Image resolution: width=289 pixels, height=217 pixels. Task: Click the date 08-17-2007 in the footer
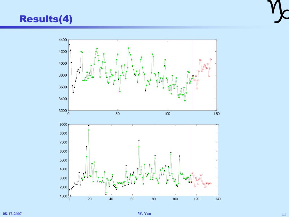click(12, 214)
